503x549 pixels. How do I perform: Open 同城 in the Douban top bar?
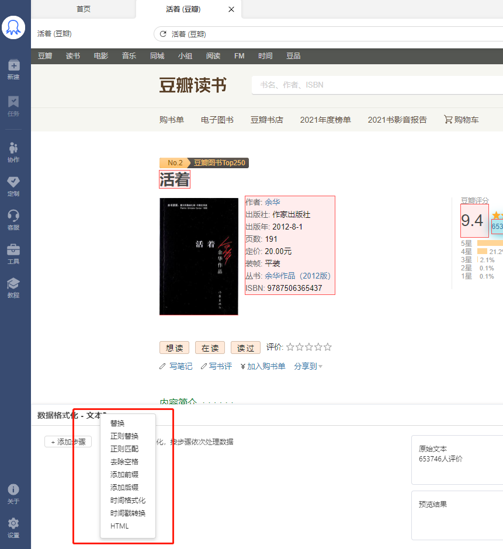pyautogui.click(x=157, y=56)
